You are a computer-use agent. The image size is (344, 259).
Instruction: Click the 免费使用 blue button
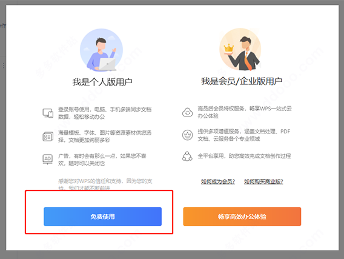(x=103, y=217)
